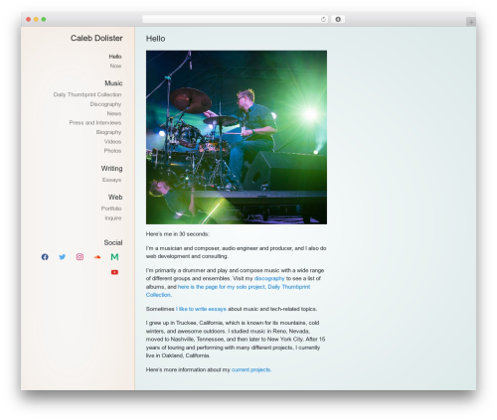Click the drummer concert photo

point(237,137)
